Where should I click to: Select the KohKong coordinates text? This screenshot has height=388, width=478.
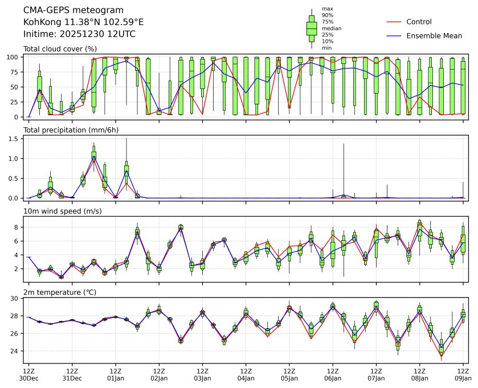click(83, 22)
